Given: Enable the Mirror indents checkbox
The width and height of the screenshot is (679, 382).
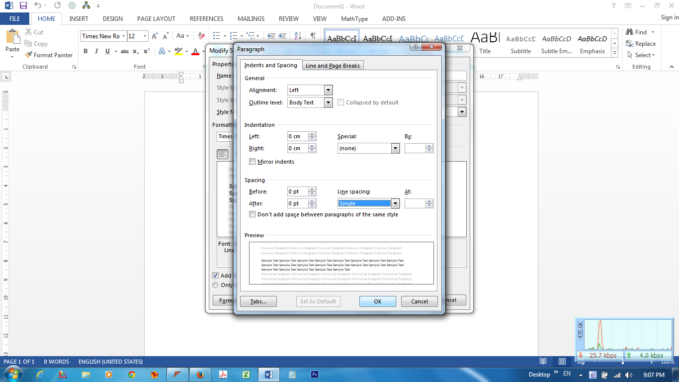Looking at the screenshot, I should 253,162.
